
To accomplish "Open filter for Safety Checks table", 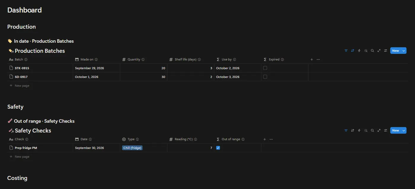I will tap(346, 130).
